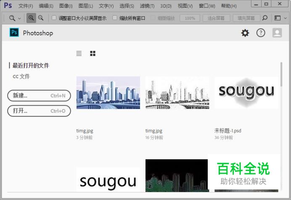Open the 帮助(H) menu

point(229,6)
